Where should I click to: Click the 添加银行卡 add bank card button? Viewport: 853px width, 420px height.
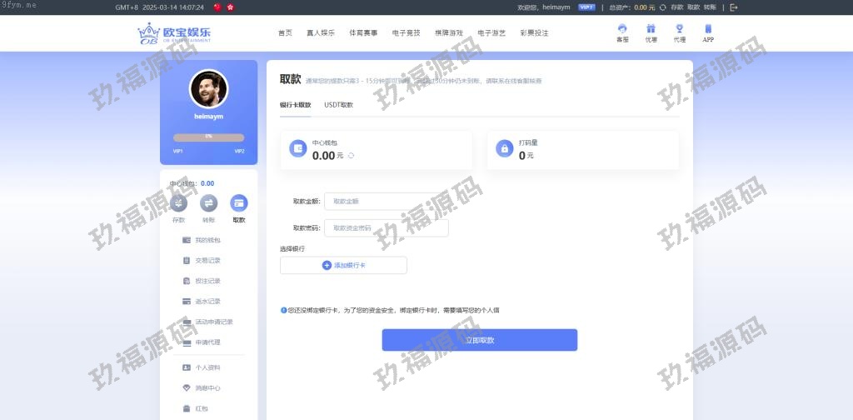coord(343,265)
